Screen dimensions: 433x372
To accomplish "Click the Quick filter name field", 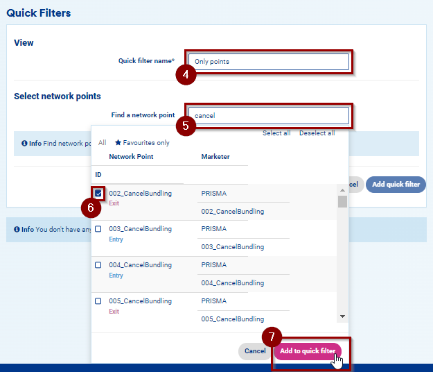I will coord(268,62).
